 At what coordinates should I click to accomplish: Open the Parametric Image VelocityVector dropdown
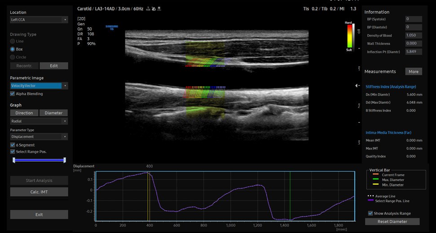click(39, 86)
